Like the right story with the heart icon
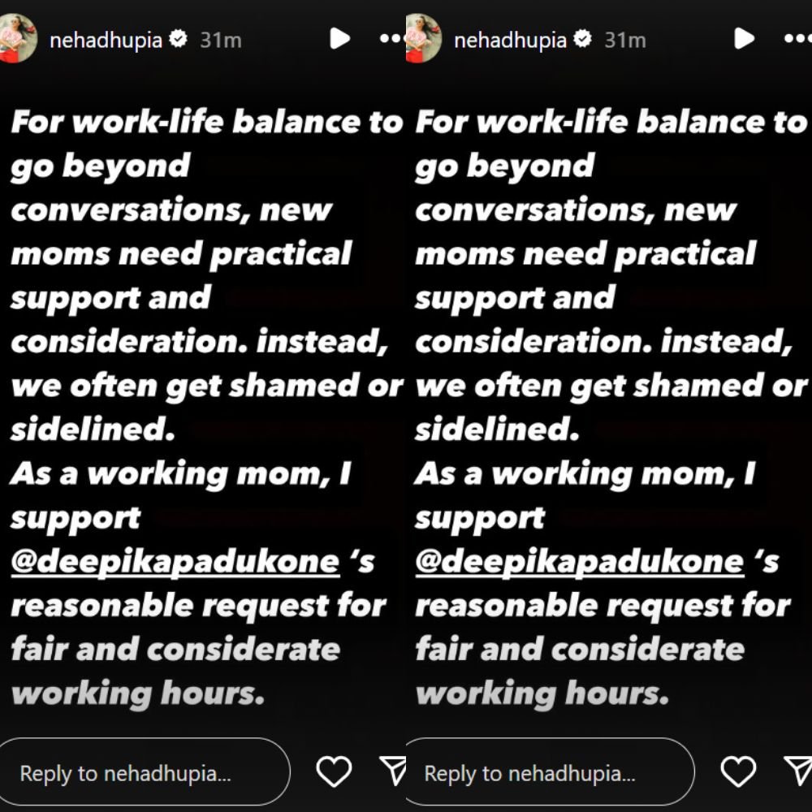Image resolution: width=812 pixels, height=812 pixels. click(738, 771)
